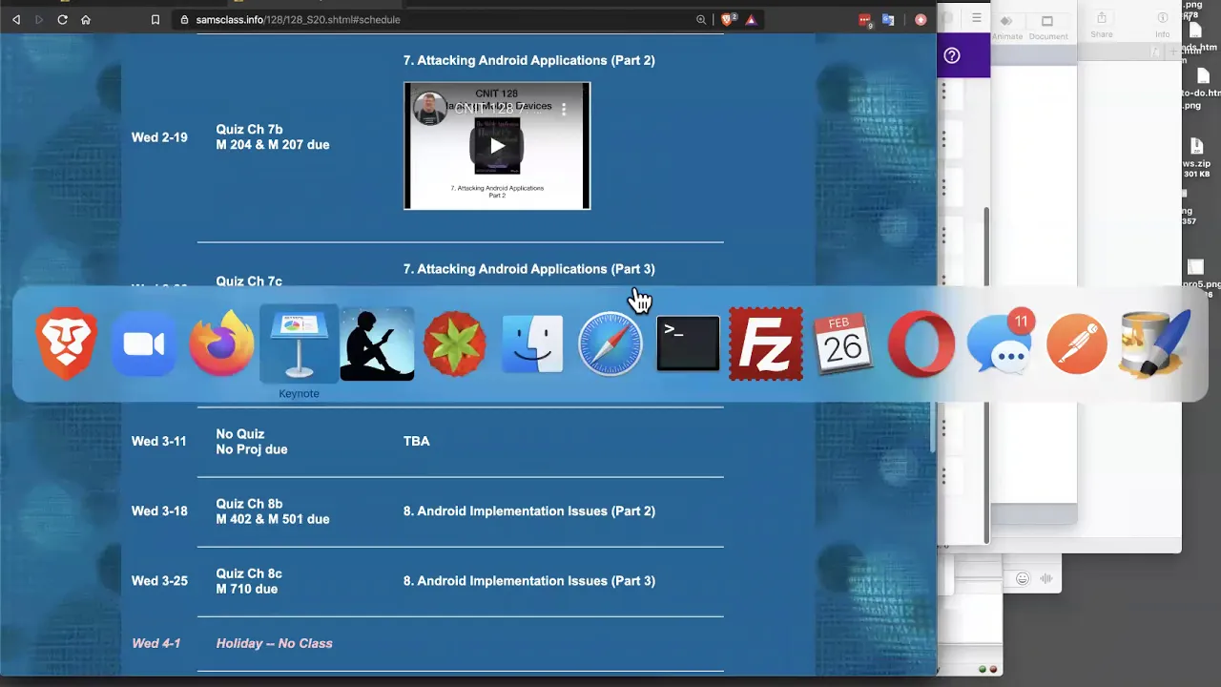Click the presenter avatar on the CNIT 128 video
The image size is (1221, 687).
pos(430,109)
